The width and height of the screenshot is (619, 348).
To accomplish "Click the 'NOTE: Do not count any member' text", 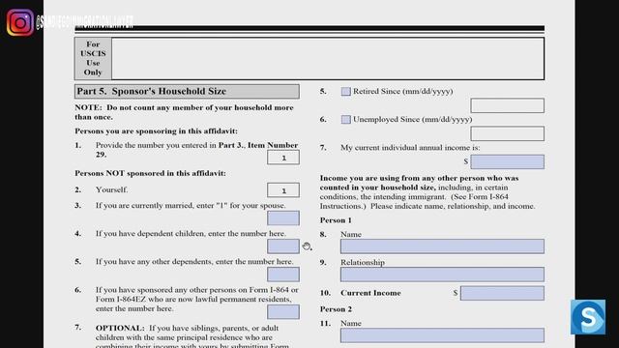I will pyautogui.click(x=184, y=112).
